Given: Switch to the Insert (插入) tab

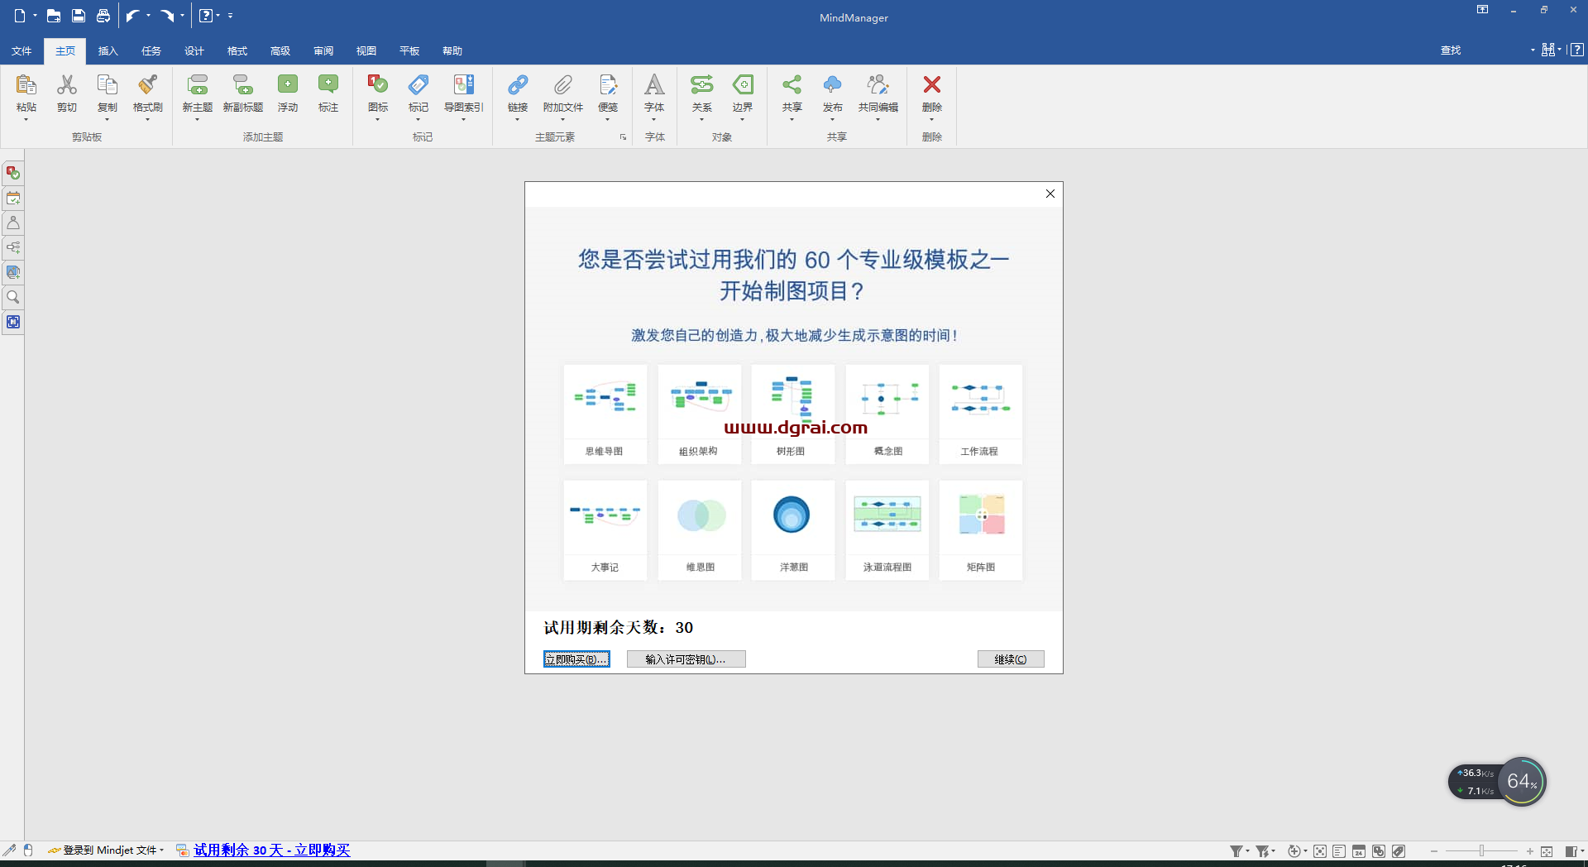Looking at the screenshot, I should coord(108,51).
